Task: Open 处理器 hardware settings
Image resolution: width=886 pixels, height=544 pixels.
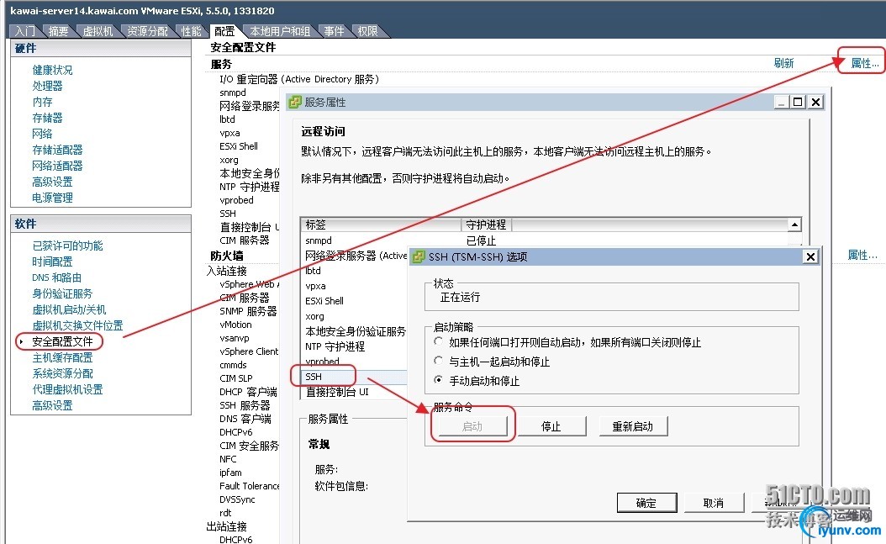Action: pos(47,86)
